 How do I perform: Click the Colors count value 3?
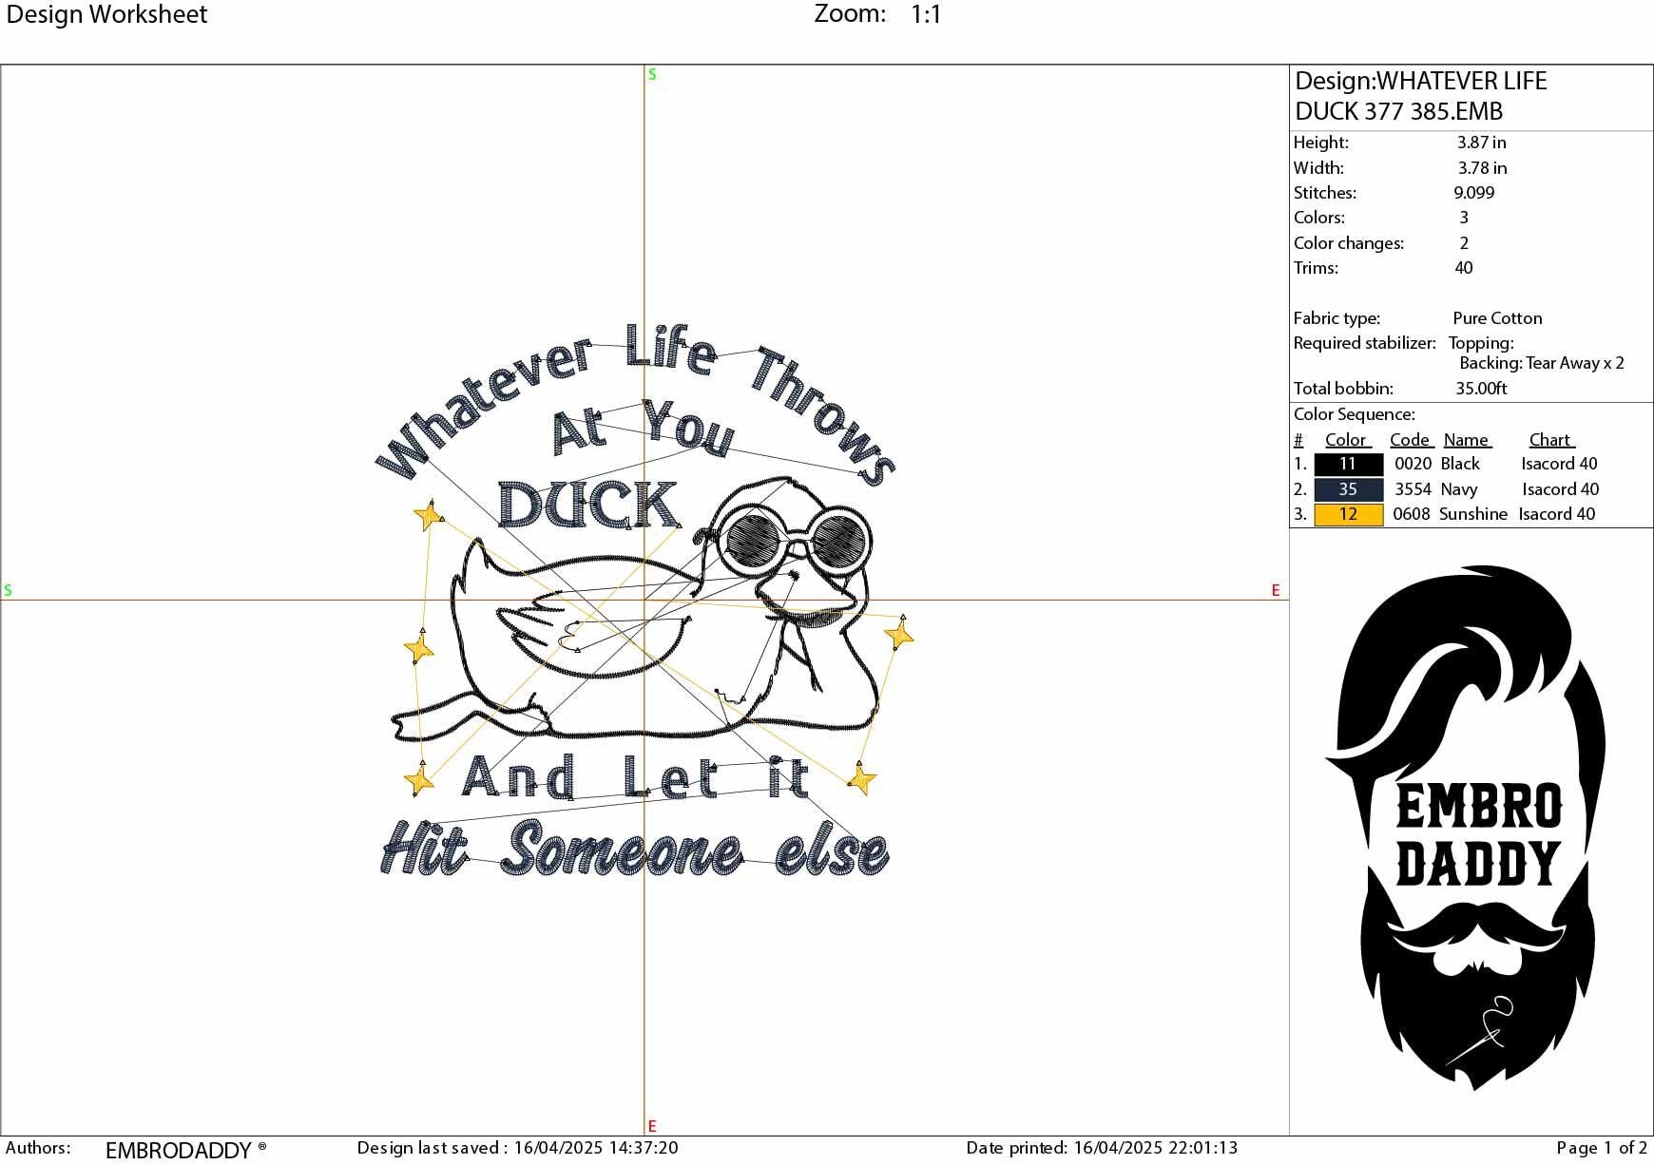pyautogui.click(x=1464, y=218)
